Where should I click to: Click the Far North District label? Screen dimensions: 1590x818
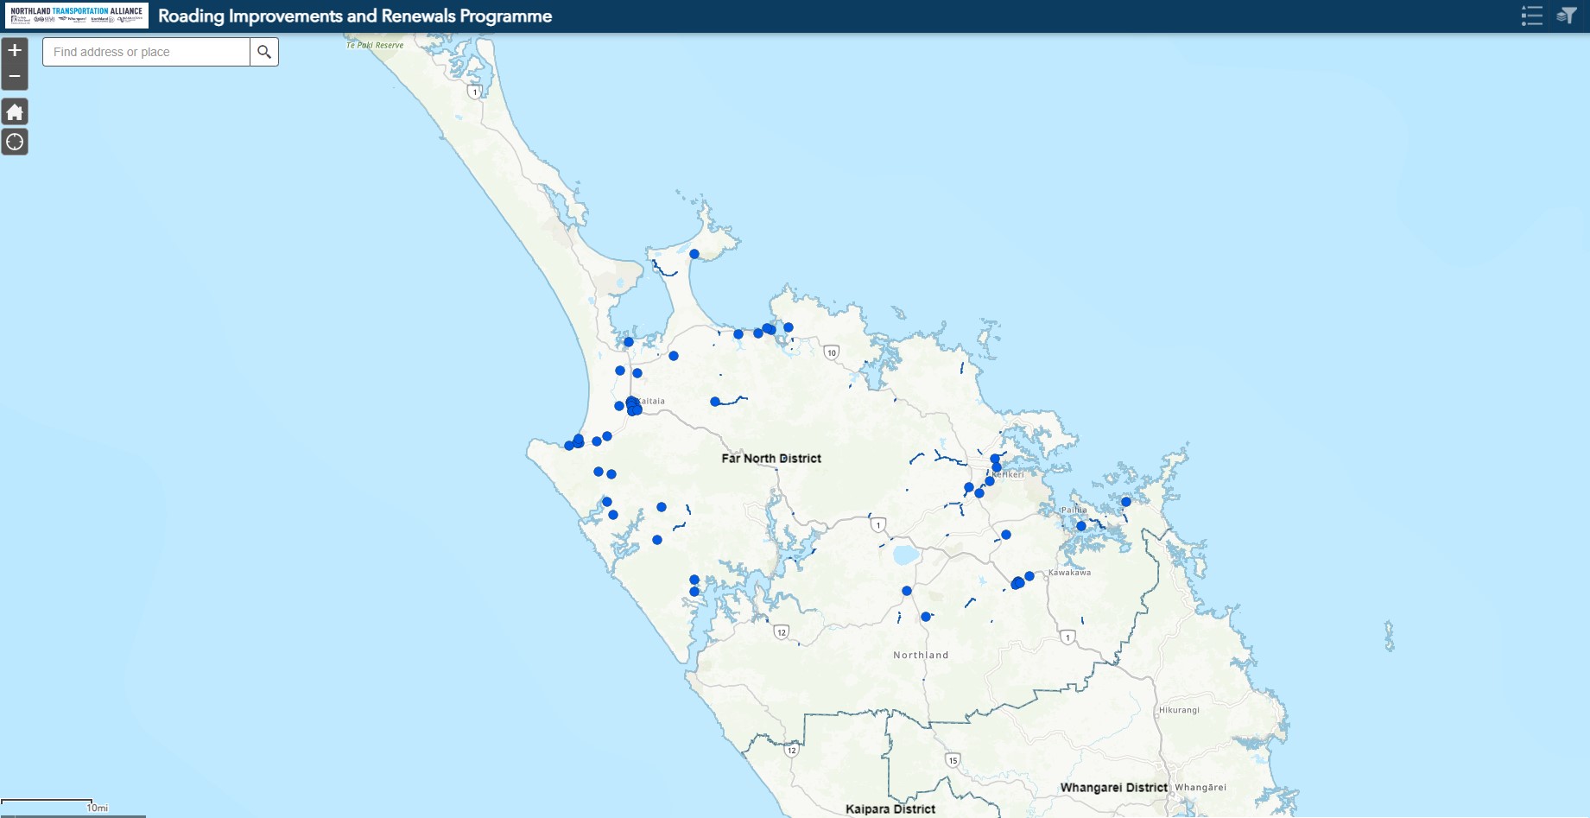point(771,459)
